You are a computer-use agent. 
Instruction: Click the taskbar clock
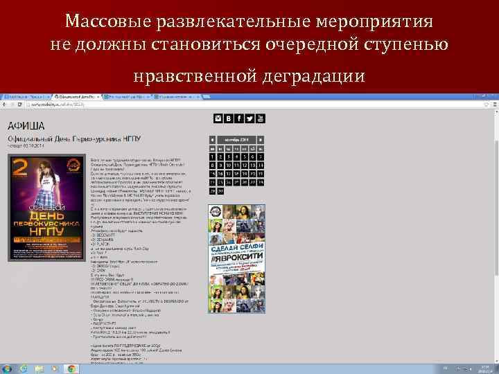485,369
